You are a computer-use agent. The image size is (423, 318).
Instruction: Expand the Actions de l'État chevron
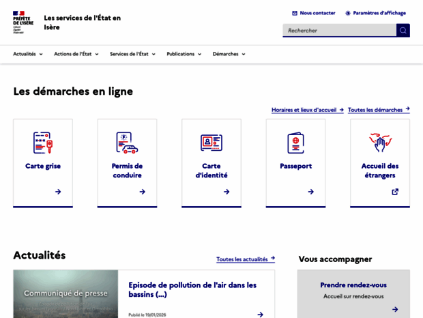point(97,54)
